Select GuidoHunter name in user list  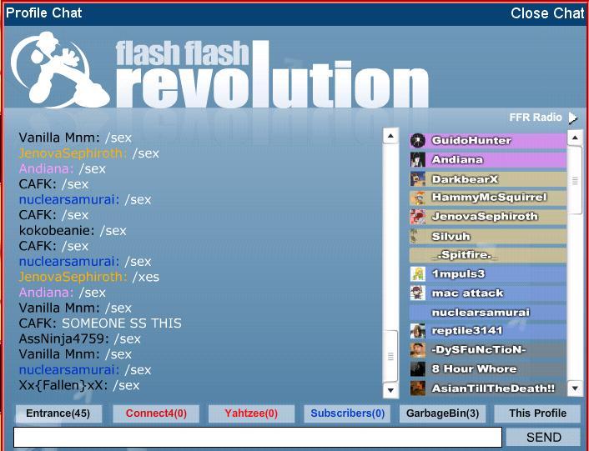[x=471, y=141]
